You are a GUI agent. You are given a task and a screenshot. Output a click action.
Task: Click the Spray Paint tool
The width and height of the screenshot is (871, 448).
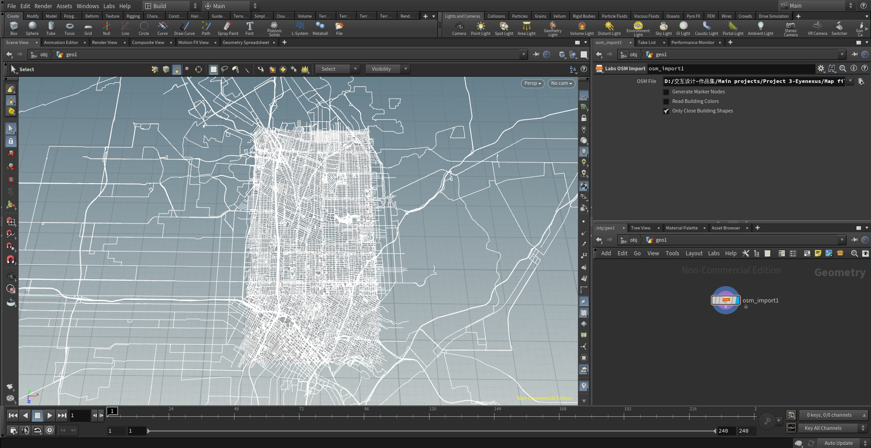coord(228,28)
